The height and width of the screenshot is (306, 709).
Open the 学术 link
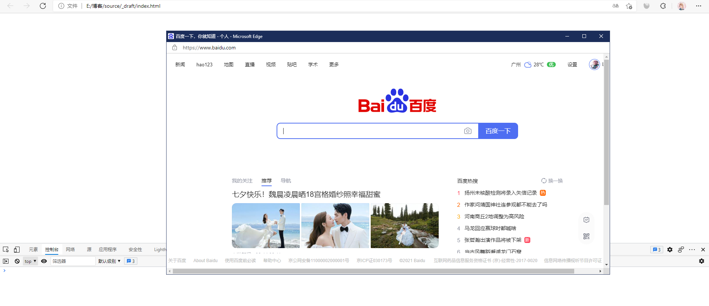click(313, 65)
